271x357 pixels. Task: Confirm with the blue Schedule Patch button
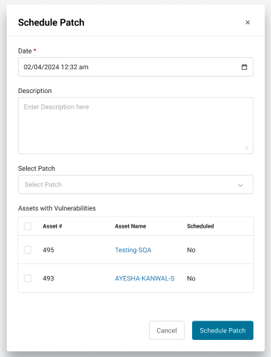click(223, 330)
